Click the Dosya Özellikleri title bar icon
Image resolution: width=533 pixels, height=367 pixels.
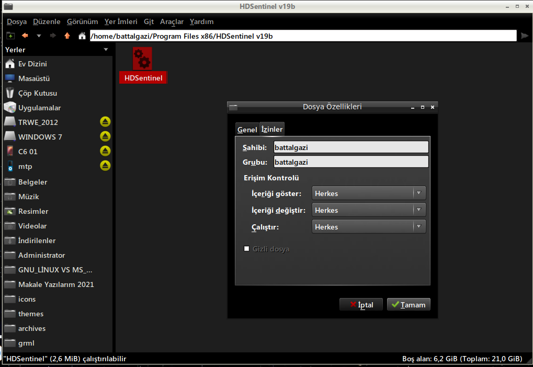pyautogui.click(x=233, y=107)
